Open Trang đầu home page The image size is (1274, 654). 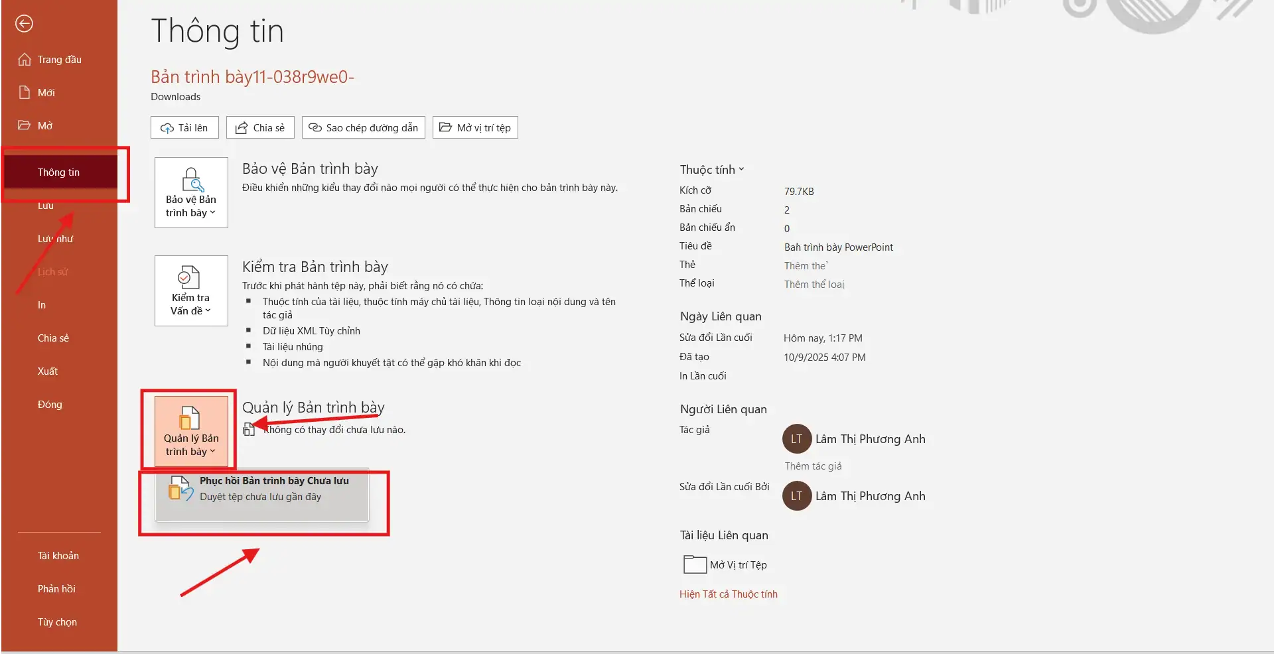pyautogui.click(x=59, y=60)
